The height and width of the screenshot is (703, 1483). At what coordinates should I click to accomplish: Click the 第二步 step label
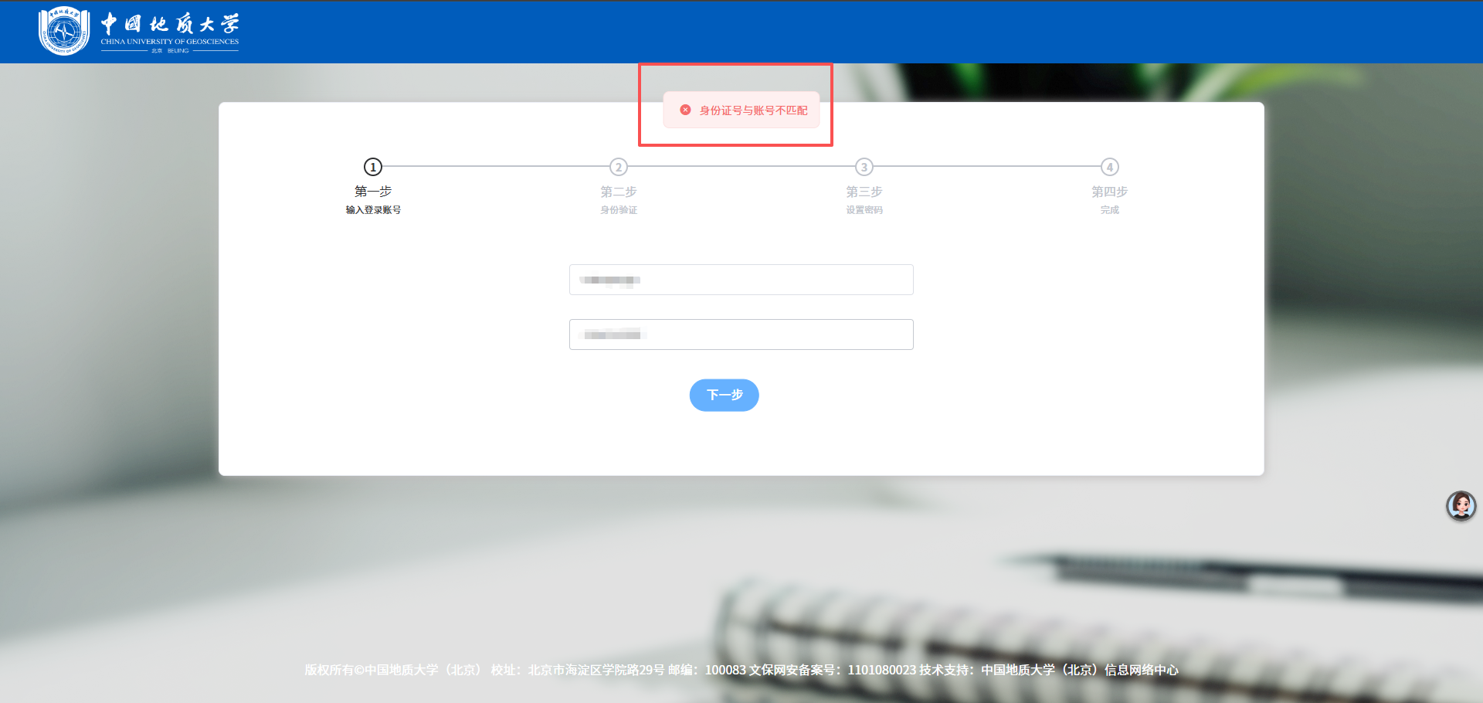click(x=619, y=192)
